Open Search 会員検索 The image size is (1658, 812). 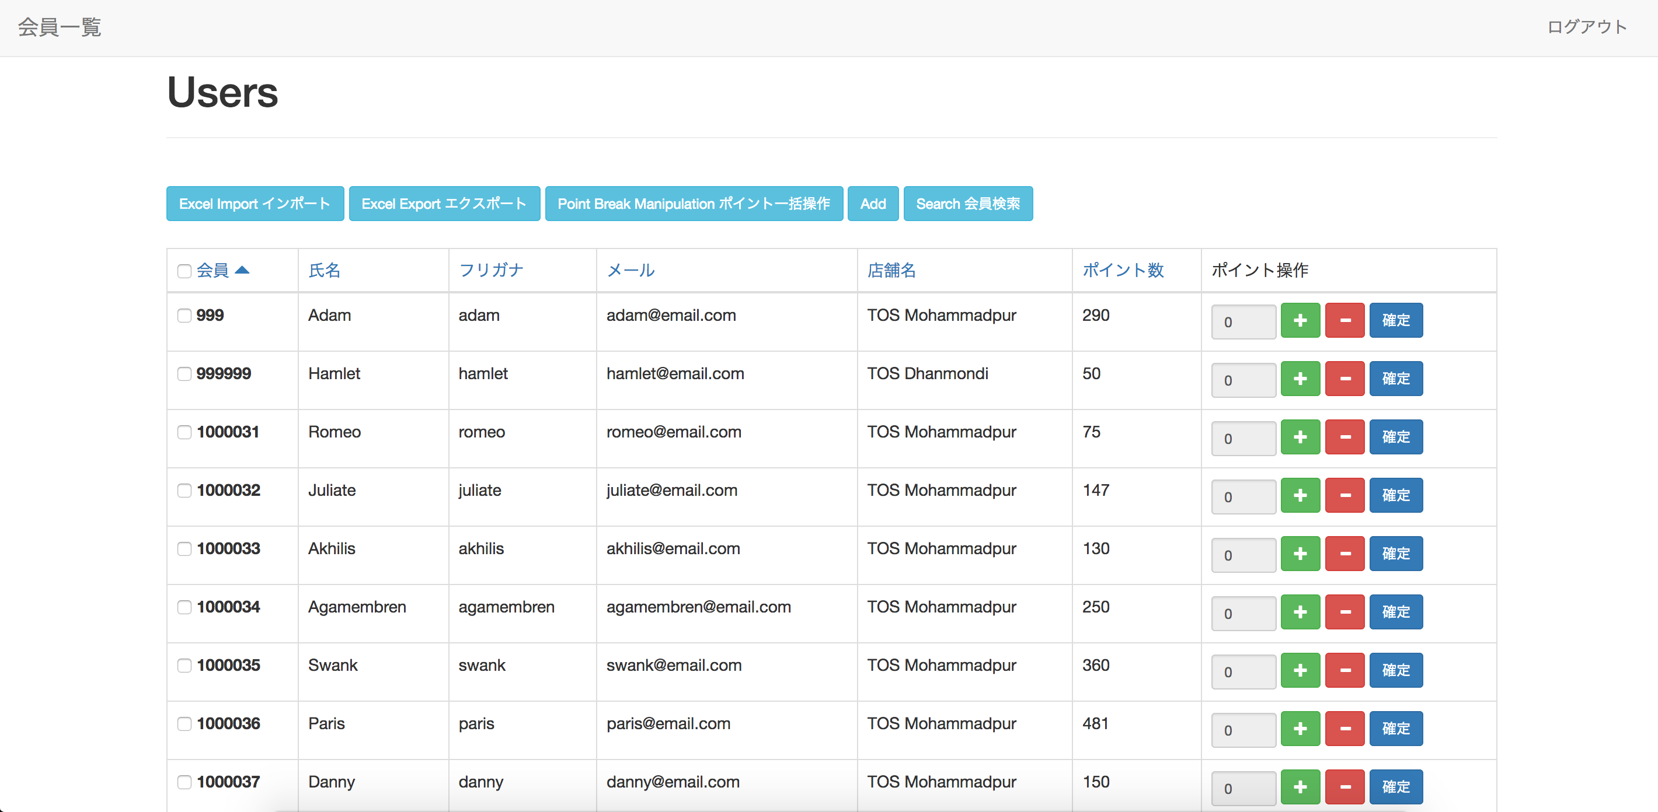click(x=968, y=204)
